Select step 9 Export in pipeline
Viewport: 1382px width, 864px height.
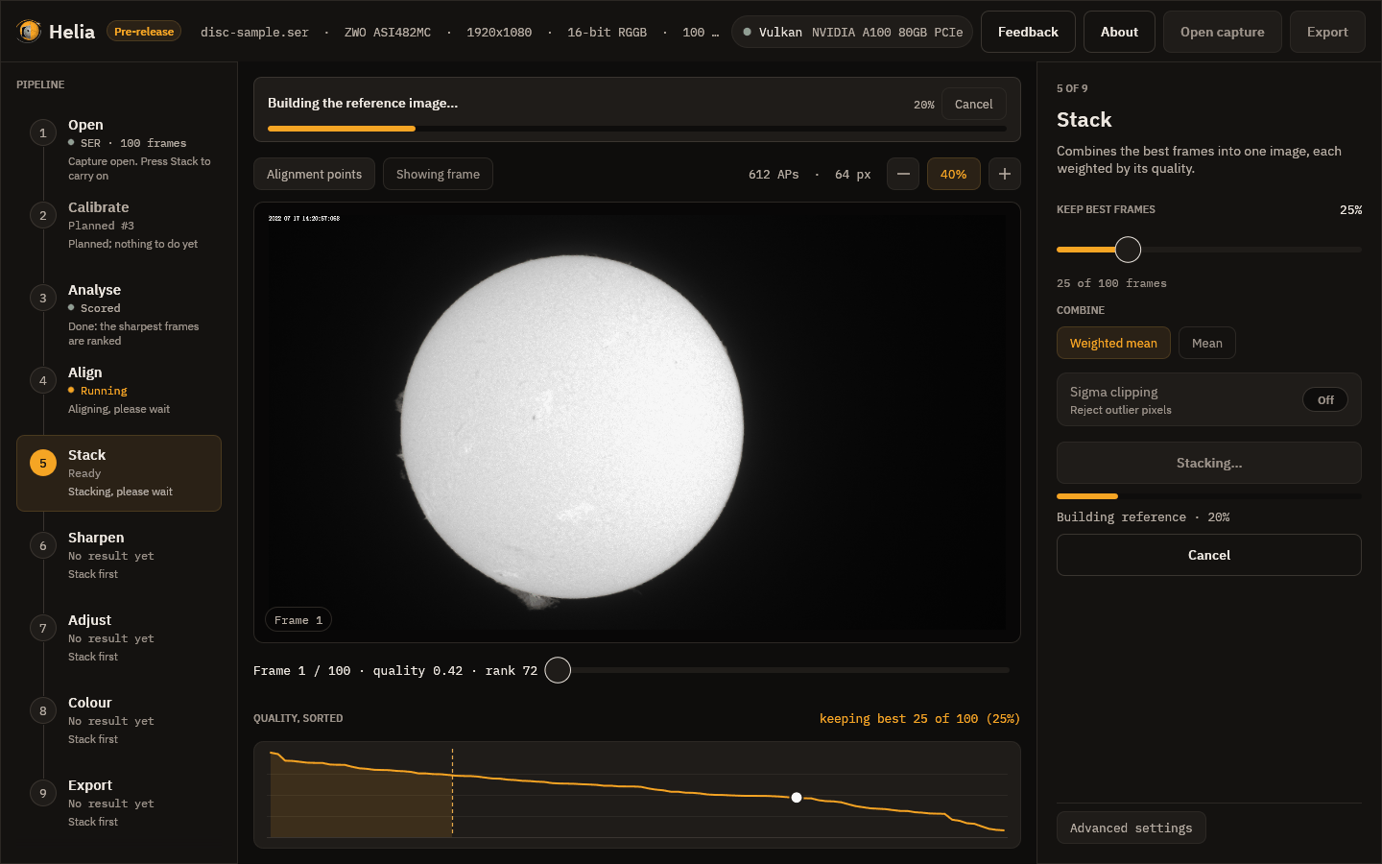(x=119, y=804)
